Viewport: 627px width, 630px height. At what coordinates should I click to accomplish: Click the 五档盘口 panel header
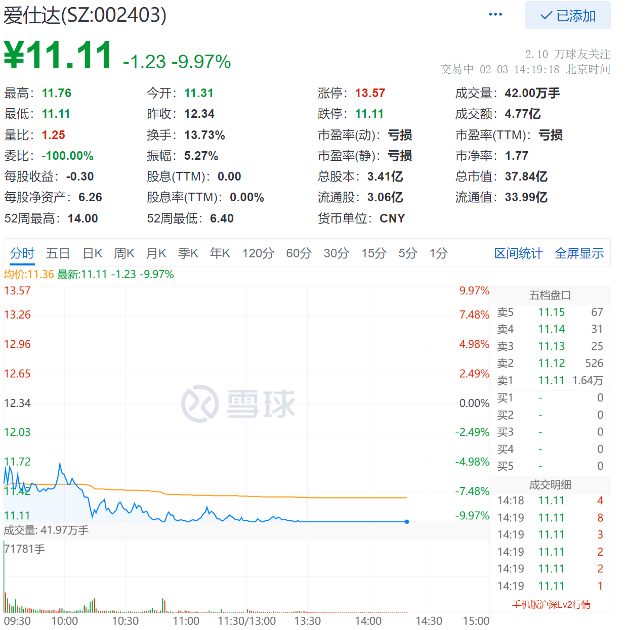click(550, 295)
